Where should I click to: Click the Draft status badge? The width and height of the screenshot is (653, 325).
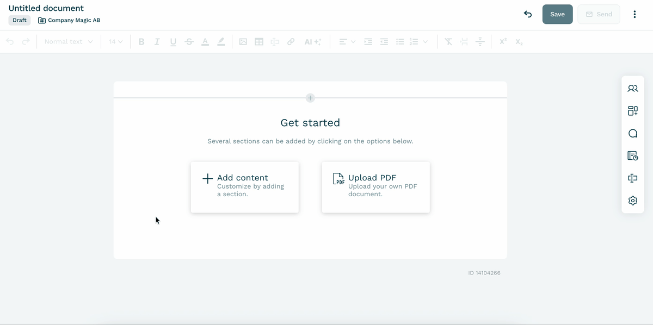(x=20, y=20)
